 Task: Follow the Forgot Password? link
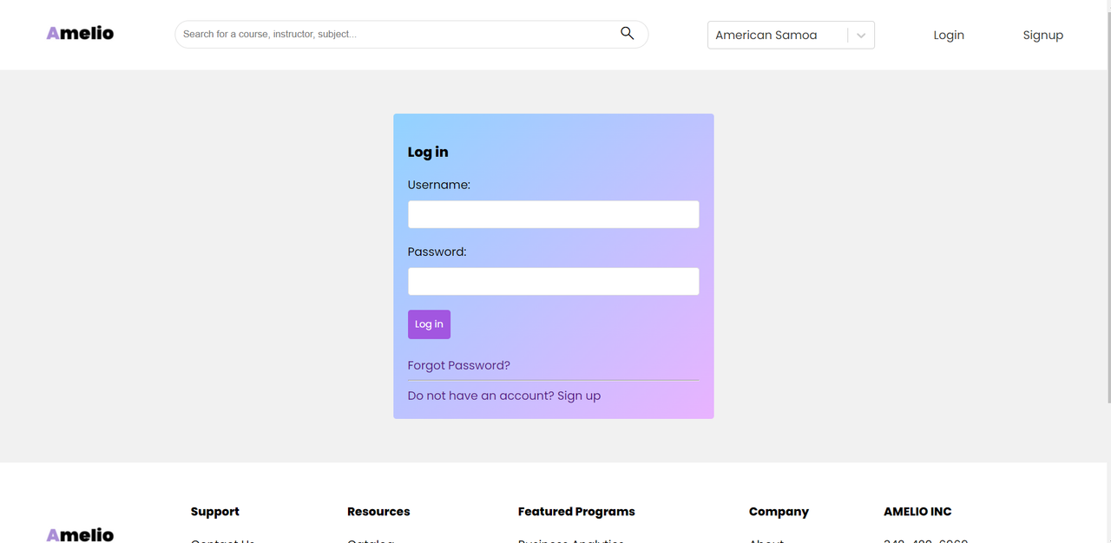(x=459, y=365)
